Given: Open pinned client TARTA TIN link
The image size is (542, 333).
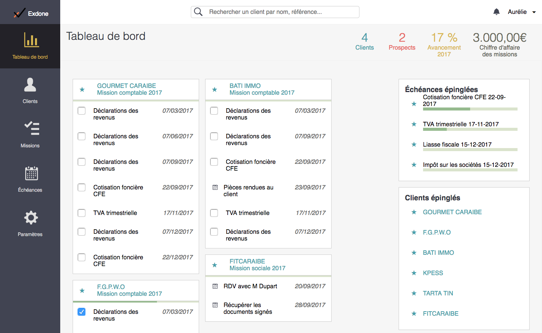Looking at the screenshot, I should tap(438, 293).
